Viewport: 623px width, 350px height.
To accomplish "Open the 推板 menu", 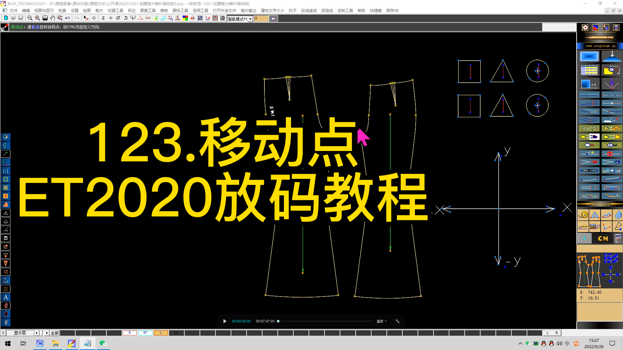I will tap(164, 10).
